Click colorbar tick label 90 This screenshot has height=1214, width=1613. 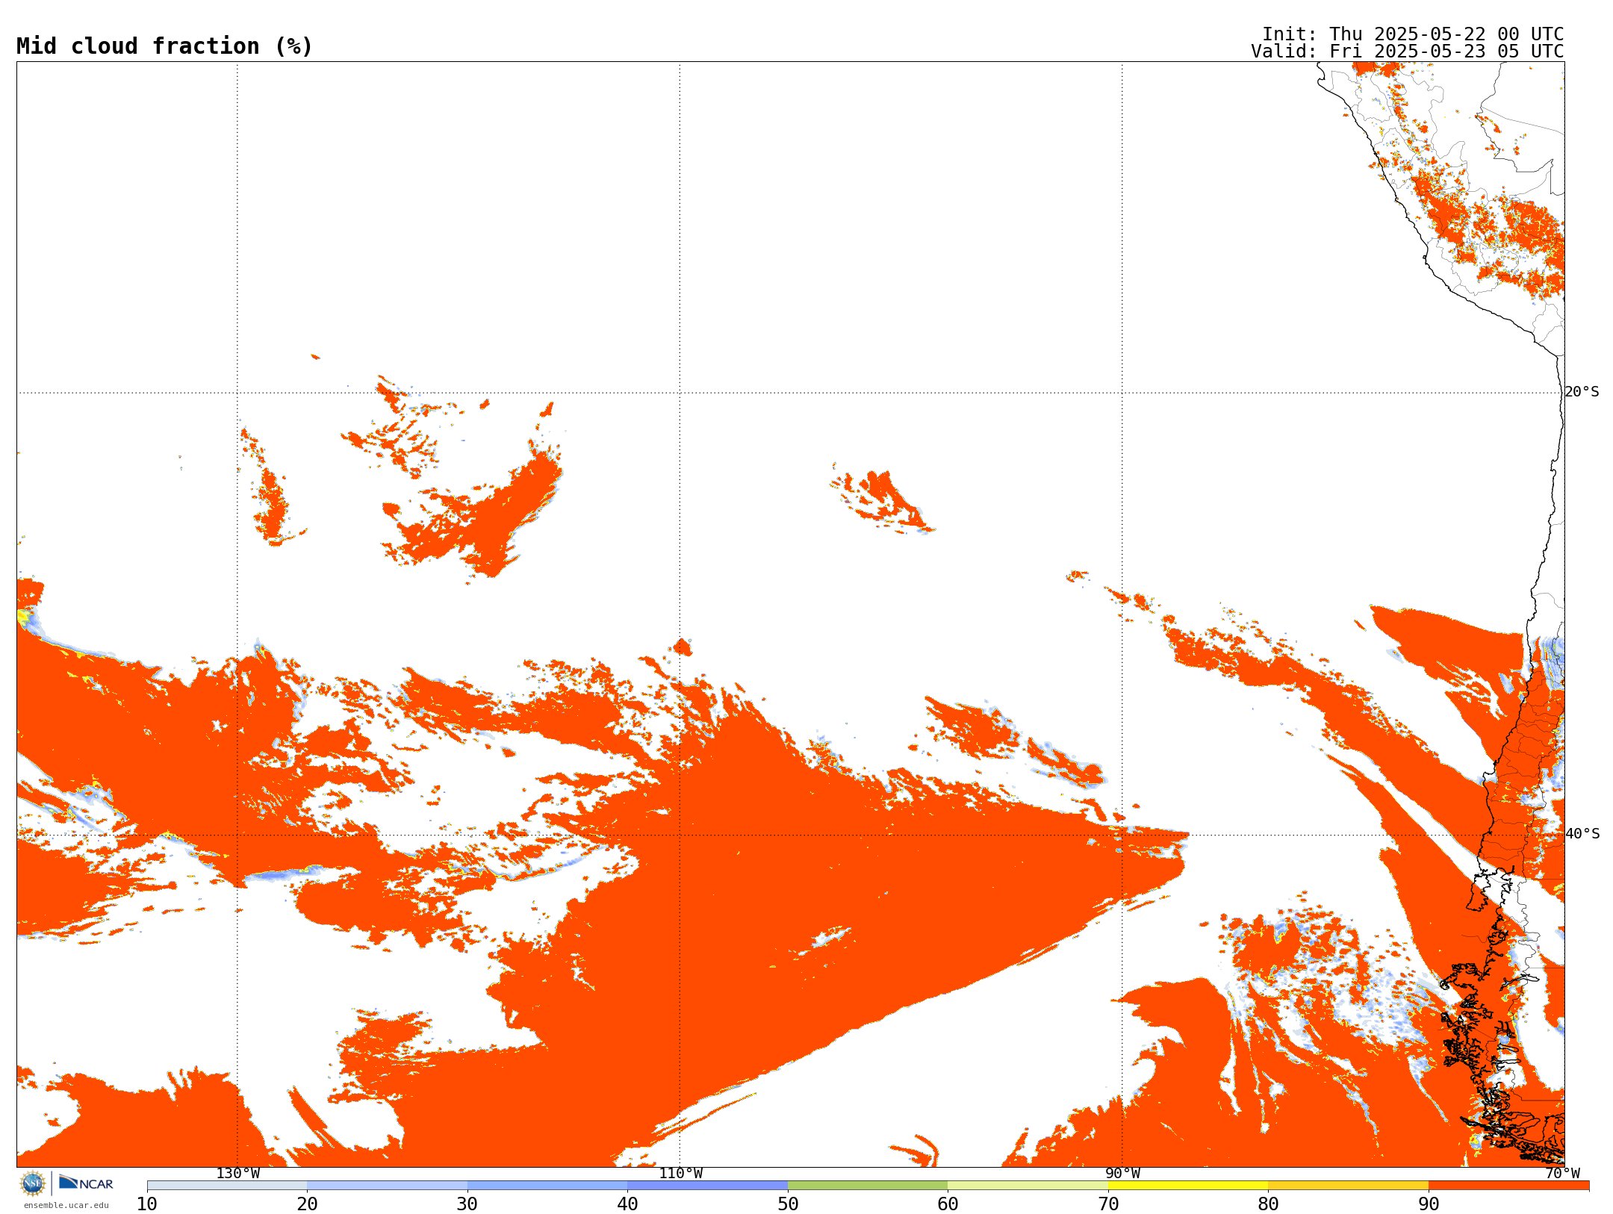pyautogui.click(x=1429, y=1204)
